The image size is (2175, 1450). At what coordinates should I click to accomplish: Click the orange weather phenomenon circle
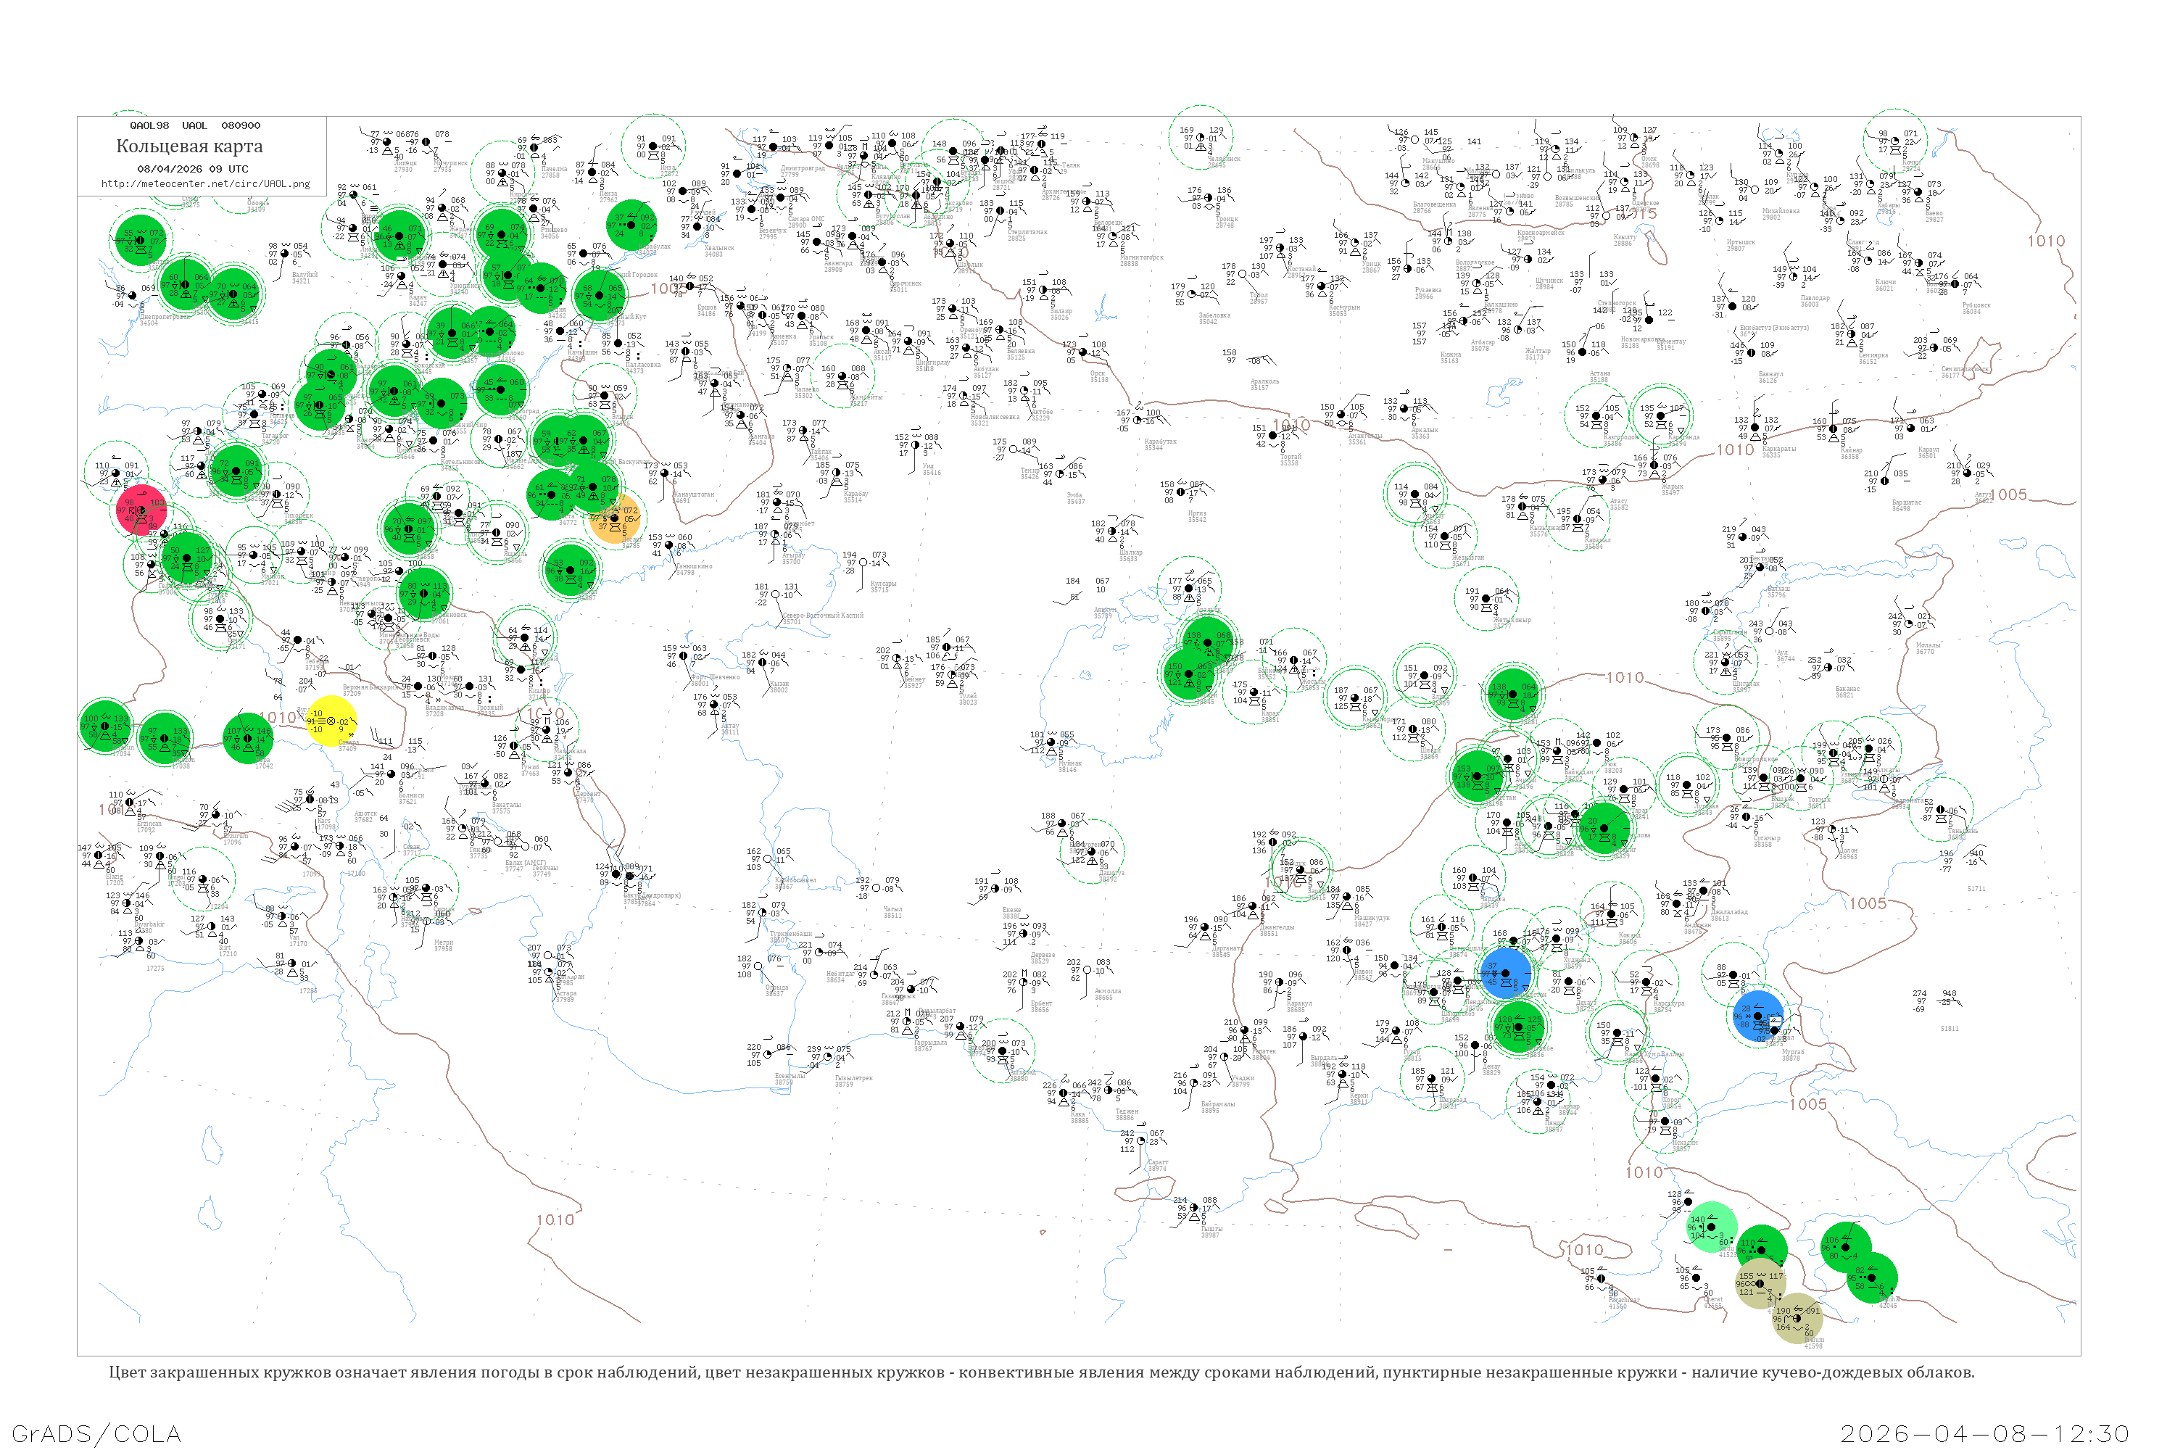coord(615,518)
